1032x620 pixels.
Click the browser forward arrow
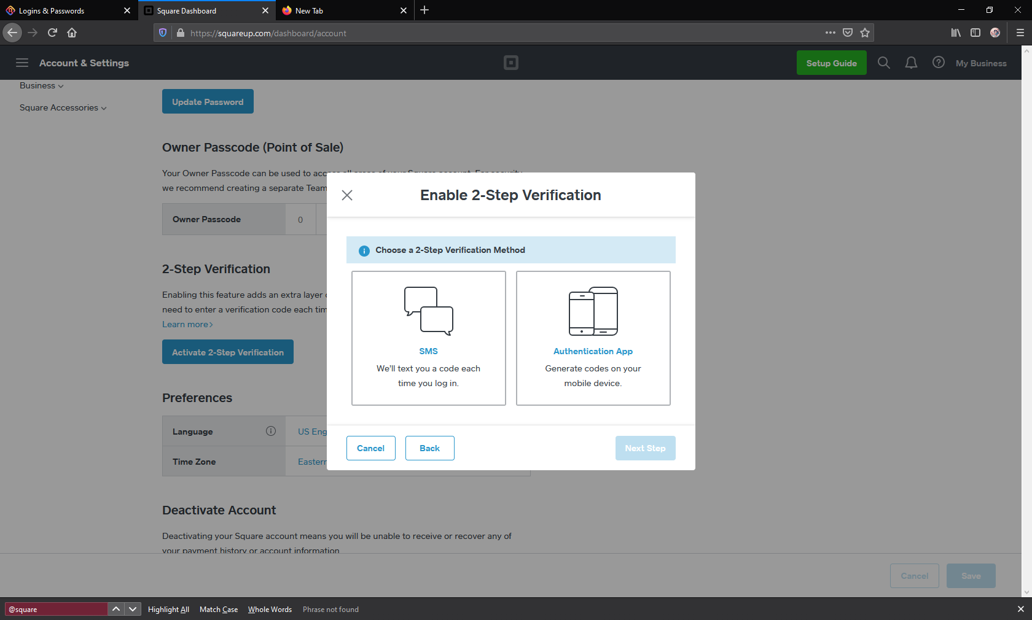click(x=33, y=33)
